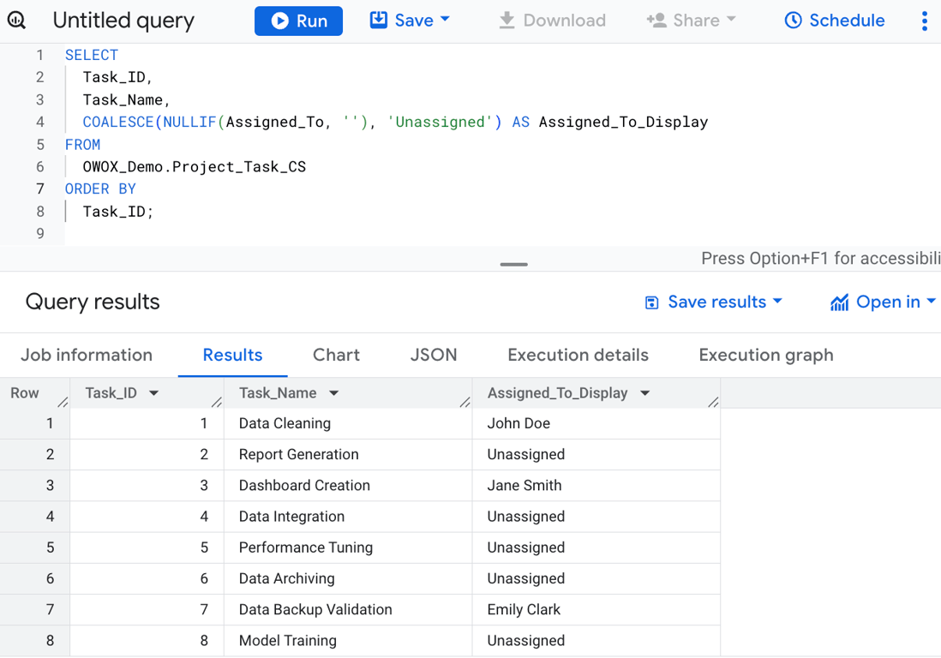This screenshot has width=941, height=658.
Task: Open the Save dropdown arrow
Action: [x=445, y=19]
